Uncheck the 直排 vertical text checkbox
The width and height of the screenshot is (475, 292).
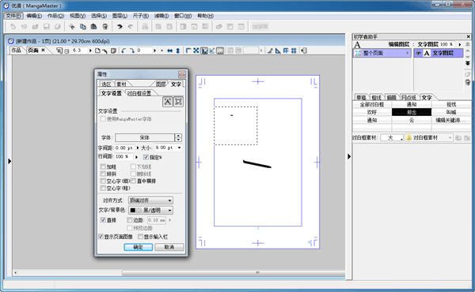point(103,220)
